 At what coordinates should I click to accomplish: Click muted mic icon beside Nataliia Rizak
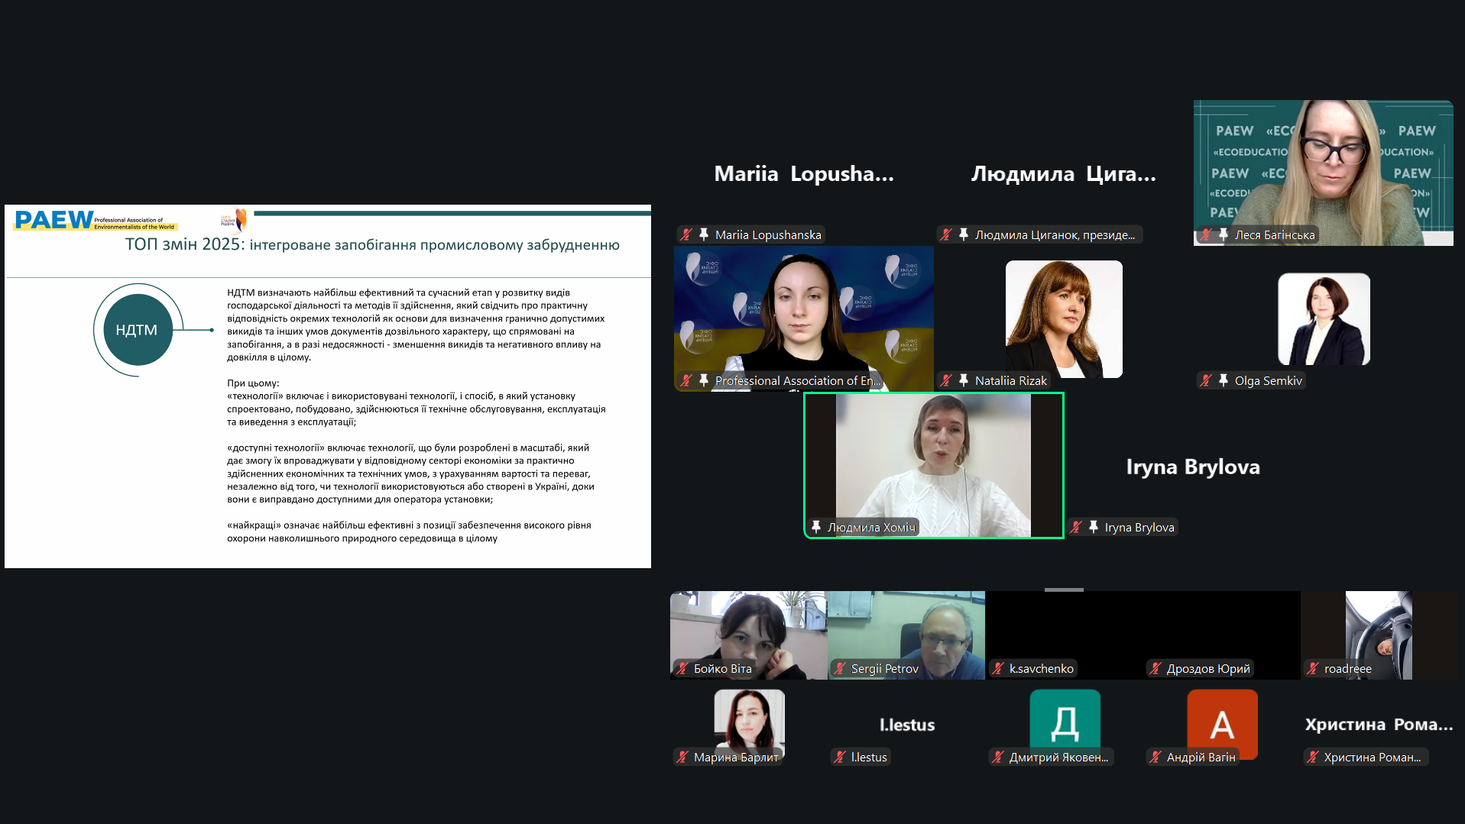tap(946, 380)
